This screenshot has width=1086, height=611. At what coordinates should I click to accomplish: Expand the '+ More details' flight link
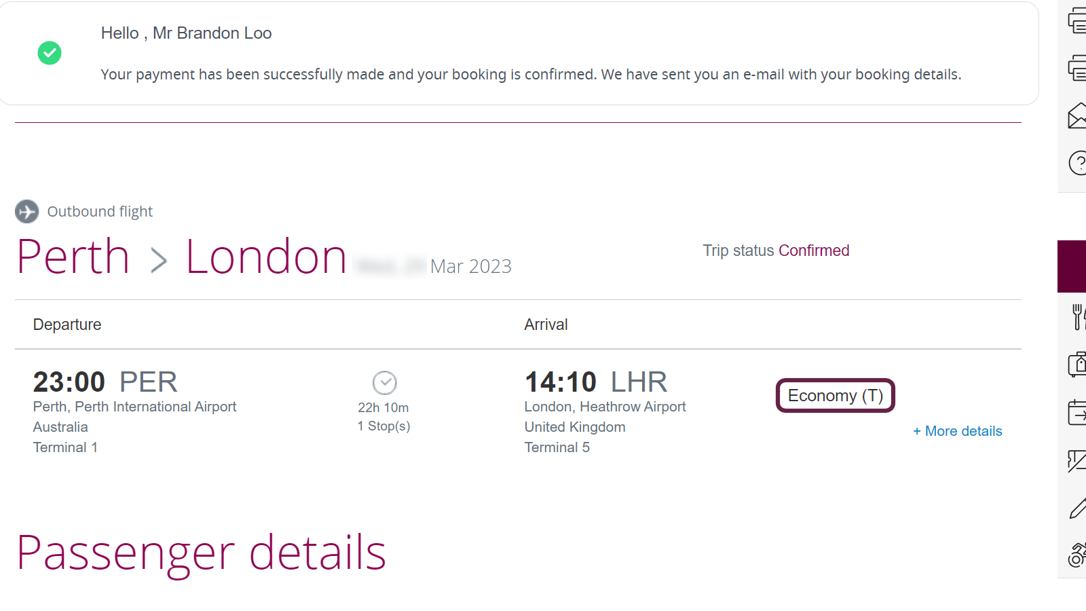957,431
